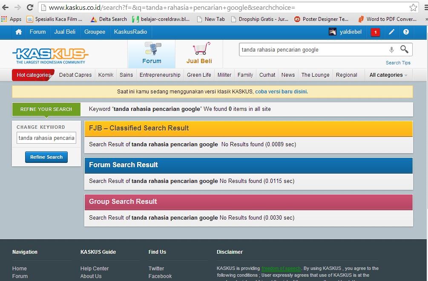
Task: Reload the page with the refresh icon
Action: 30,7
